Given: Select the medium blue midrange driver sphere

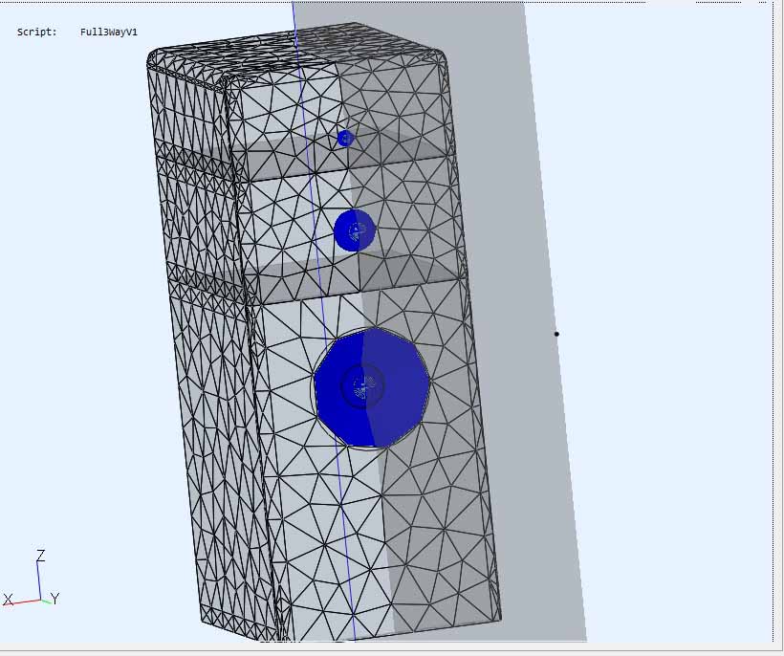Looking at the screenshot, I should [355, 230].
